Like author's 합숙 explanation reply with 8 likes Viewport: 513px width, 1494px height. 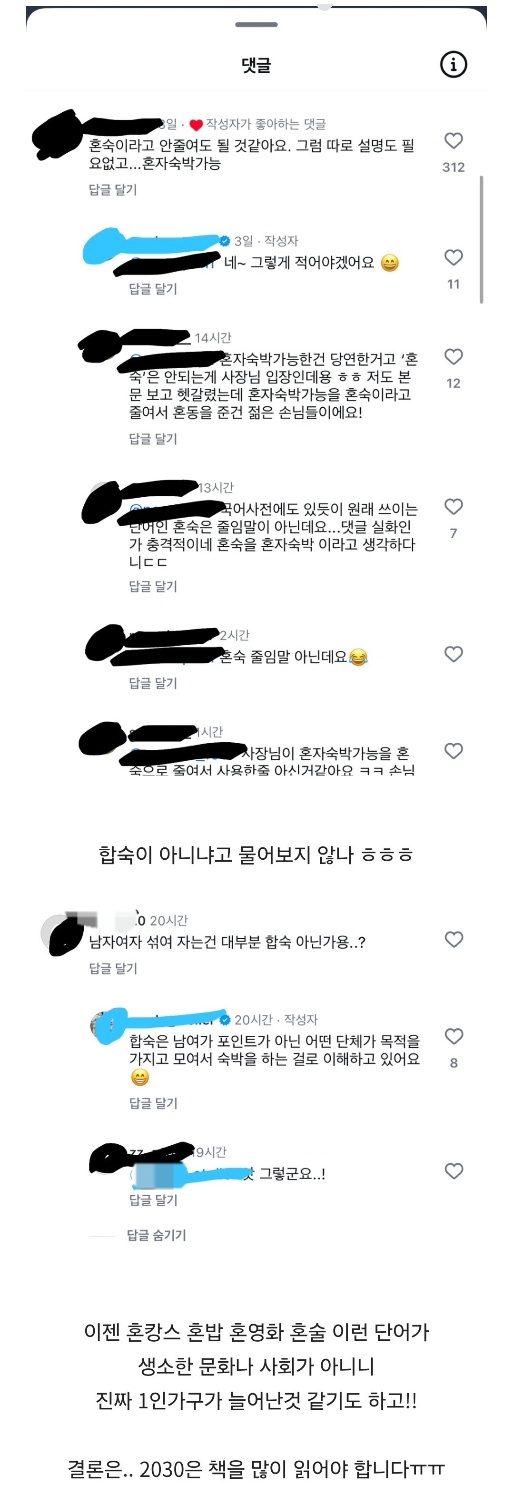453,1036
